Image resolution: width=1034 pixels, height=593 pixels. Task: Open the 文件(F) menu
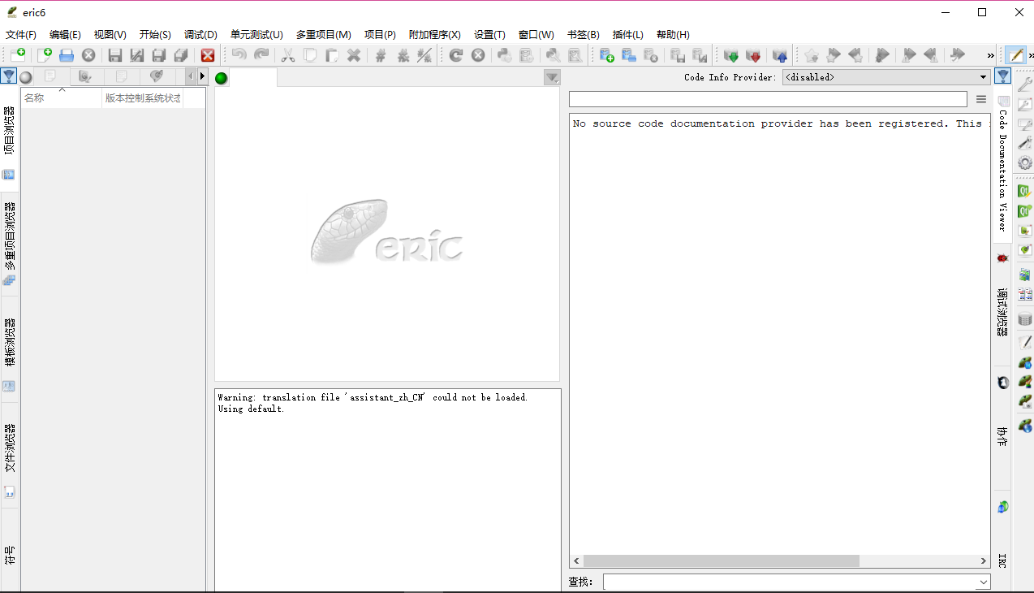(21, 35)
